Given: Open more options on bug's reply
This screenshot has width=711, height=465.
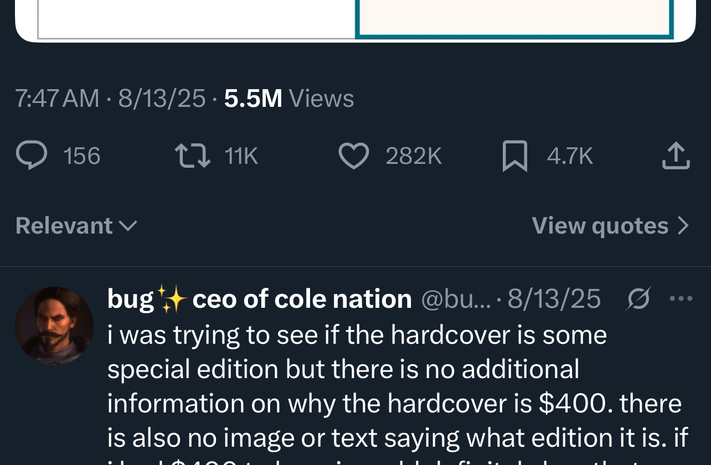Looking at the screenshot, I should (682, 299).
